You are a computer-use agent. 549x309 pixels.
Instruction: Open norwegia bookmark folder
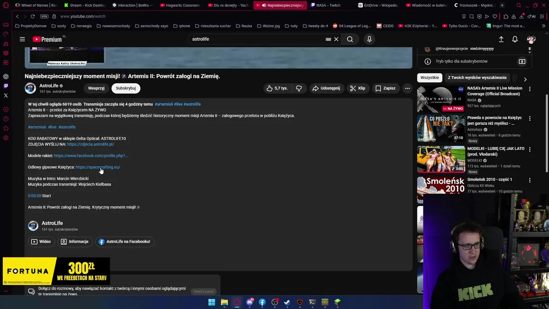click(81, 26)
